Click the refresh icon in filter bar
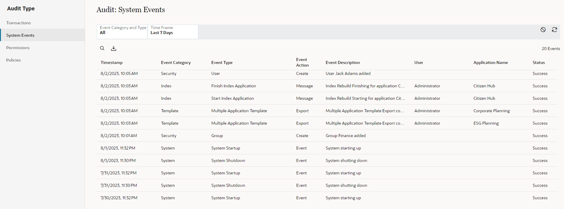The height and width of the screenshot is (209, 564). click(x=554, y=30)
